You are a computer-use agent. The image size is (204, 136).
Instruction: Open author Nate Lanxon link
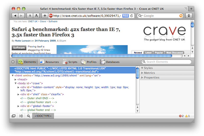coord(23,41)
